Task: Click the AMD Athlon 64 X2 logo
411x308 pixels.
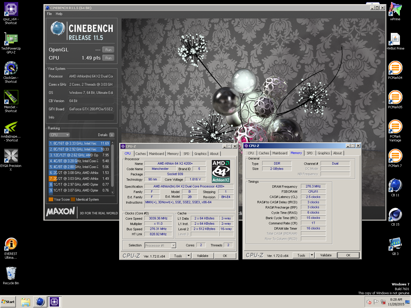Action: tap(221, 171)
